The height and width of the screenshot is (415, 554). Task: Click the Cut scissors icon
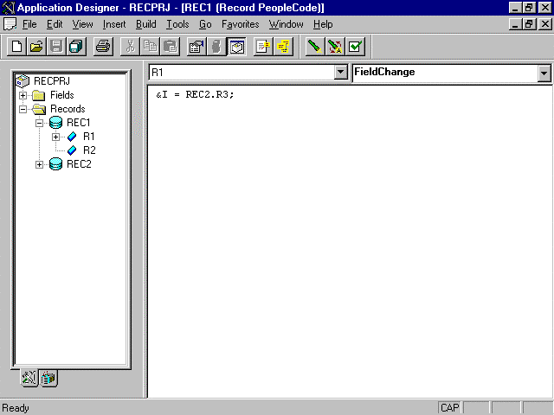[x=130, y=46]
